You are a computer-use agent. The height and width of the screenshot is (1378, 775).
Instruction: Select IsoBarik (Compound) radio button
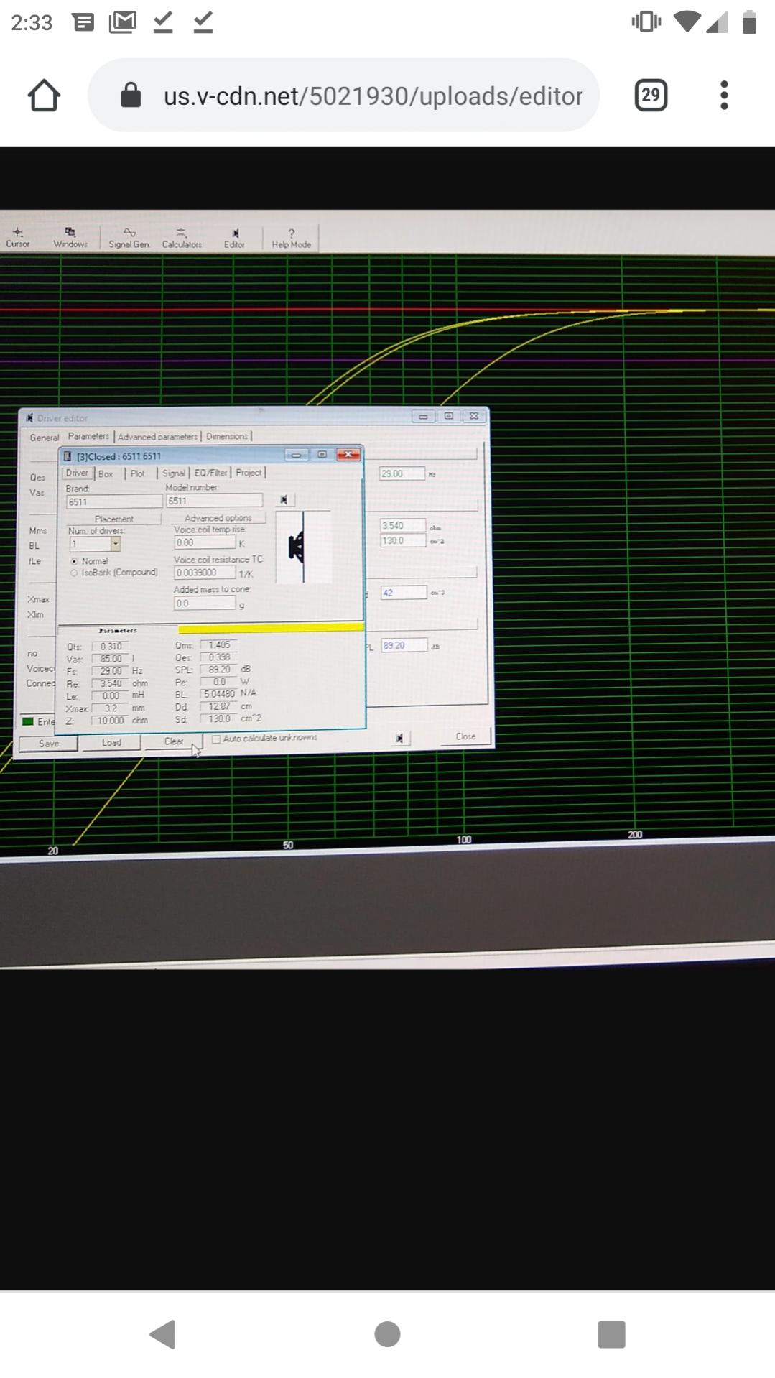[x=74, y=573]
